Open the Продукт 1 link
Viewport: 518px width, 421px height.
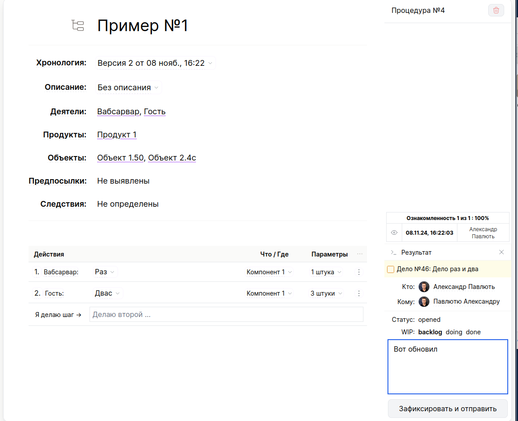117,135
